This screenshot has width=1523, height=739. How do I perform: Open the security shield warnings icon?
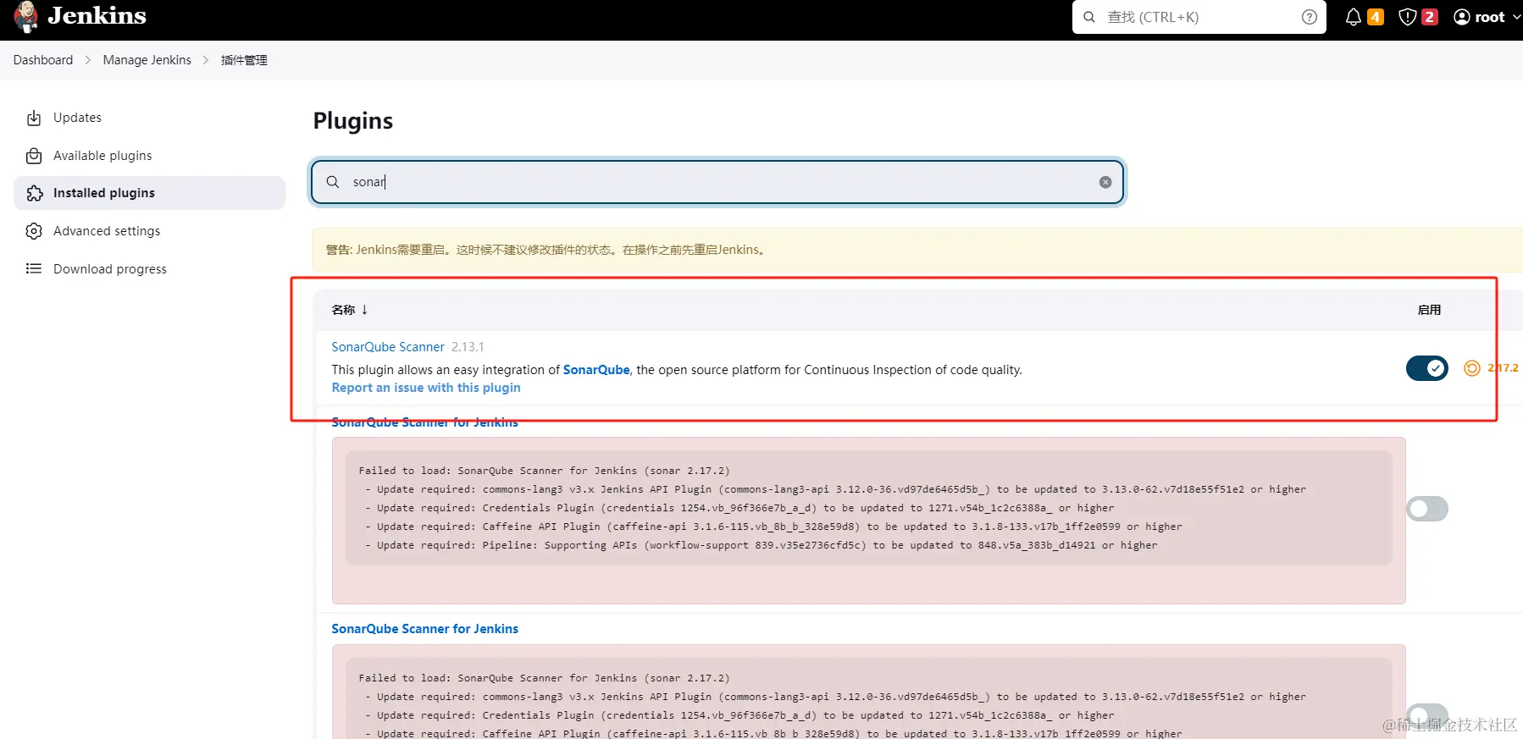(1408, 17)
